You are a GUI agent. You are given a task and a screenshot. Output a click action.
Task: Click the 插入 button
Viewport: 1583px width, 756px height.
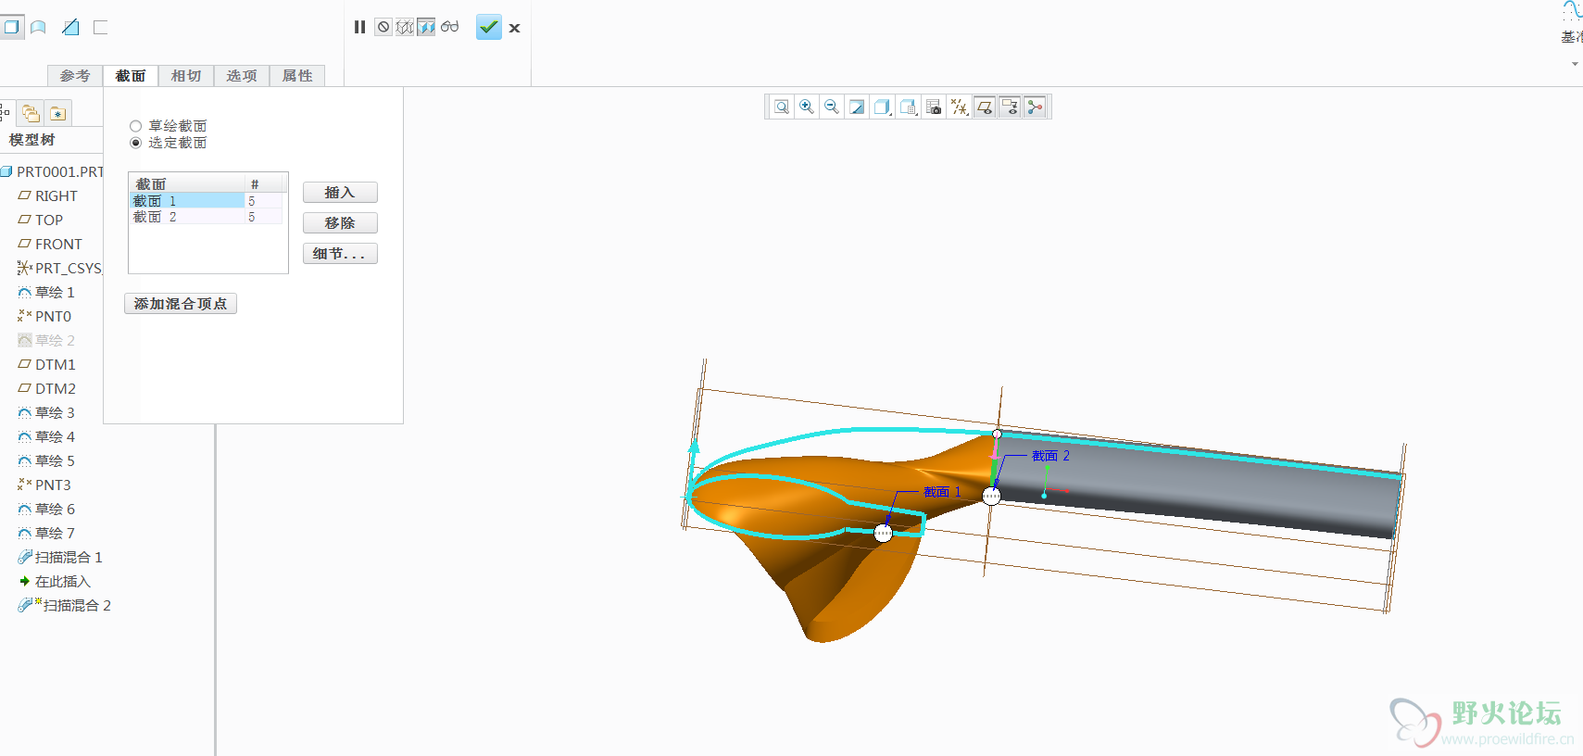click(340, 193)
